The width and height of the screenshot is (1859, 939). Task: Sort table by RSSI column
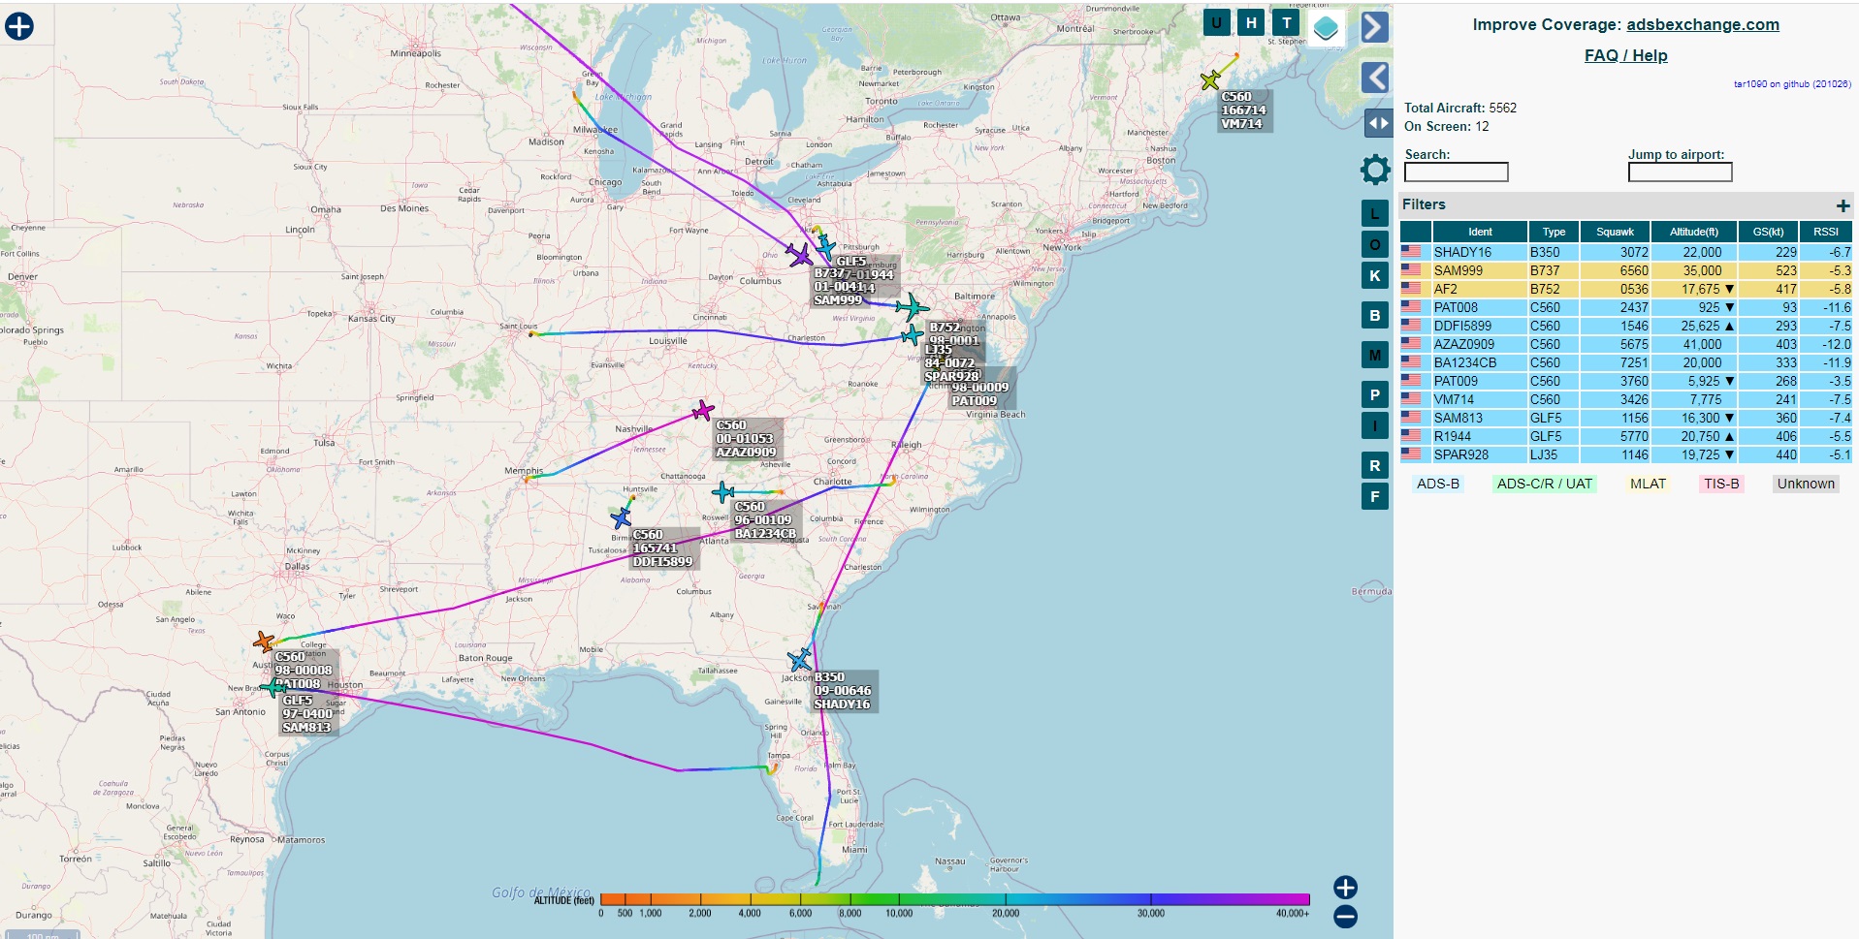point(1826,232)
